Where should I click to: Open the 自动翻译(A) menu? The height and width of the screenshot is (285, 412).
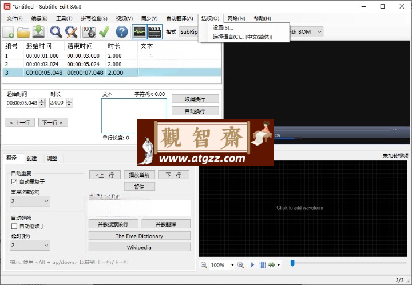tap(180, 18)
